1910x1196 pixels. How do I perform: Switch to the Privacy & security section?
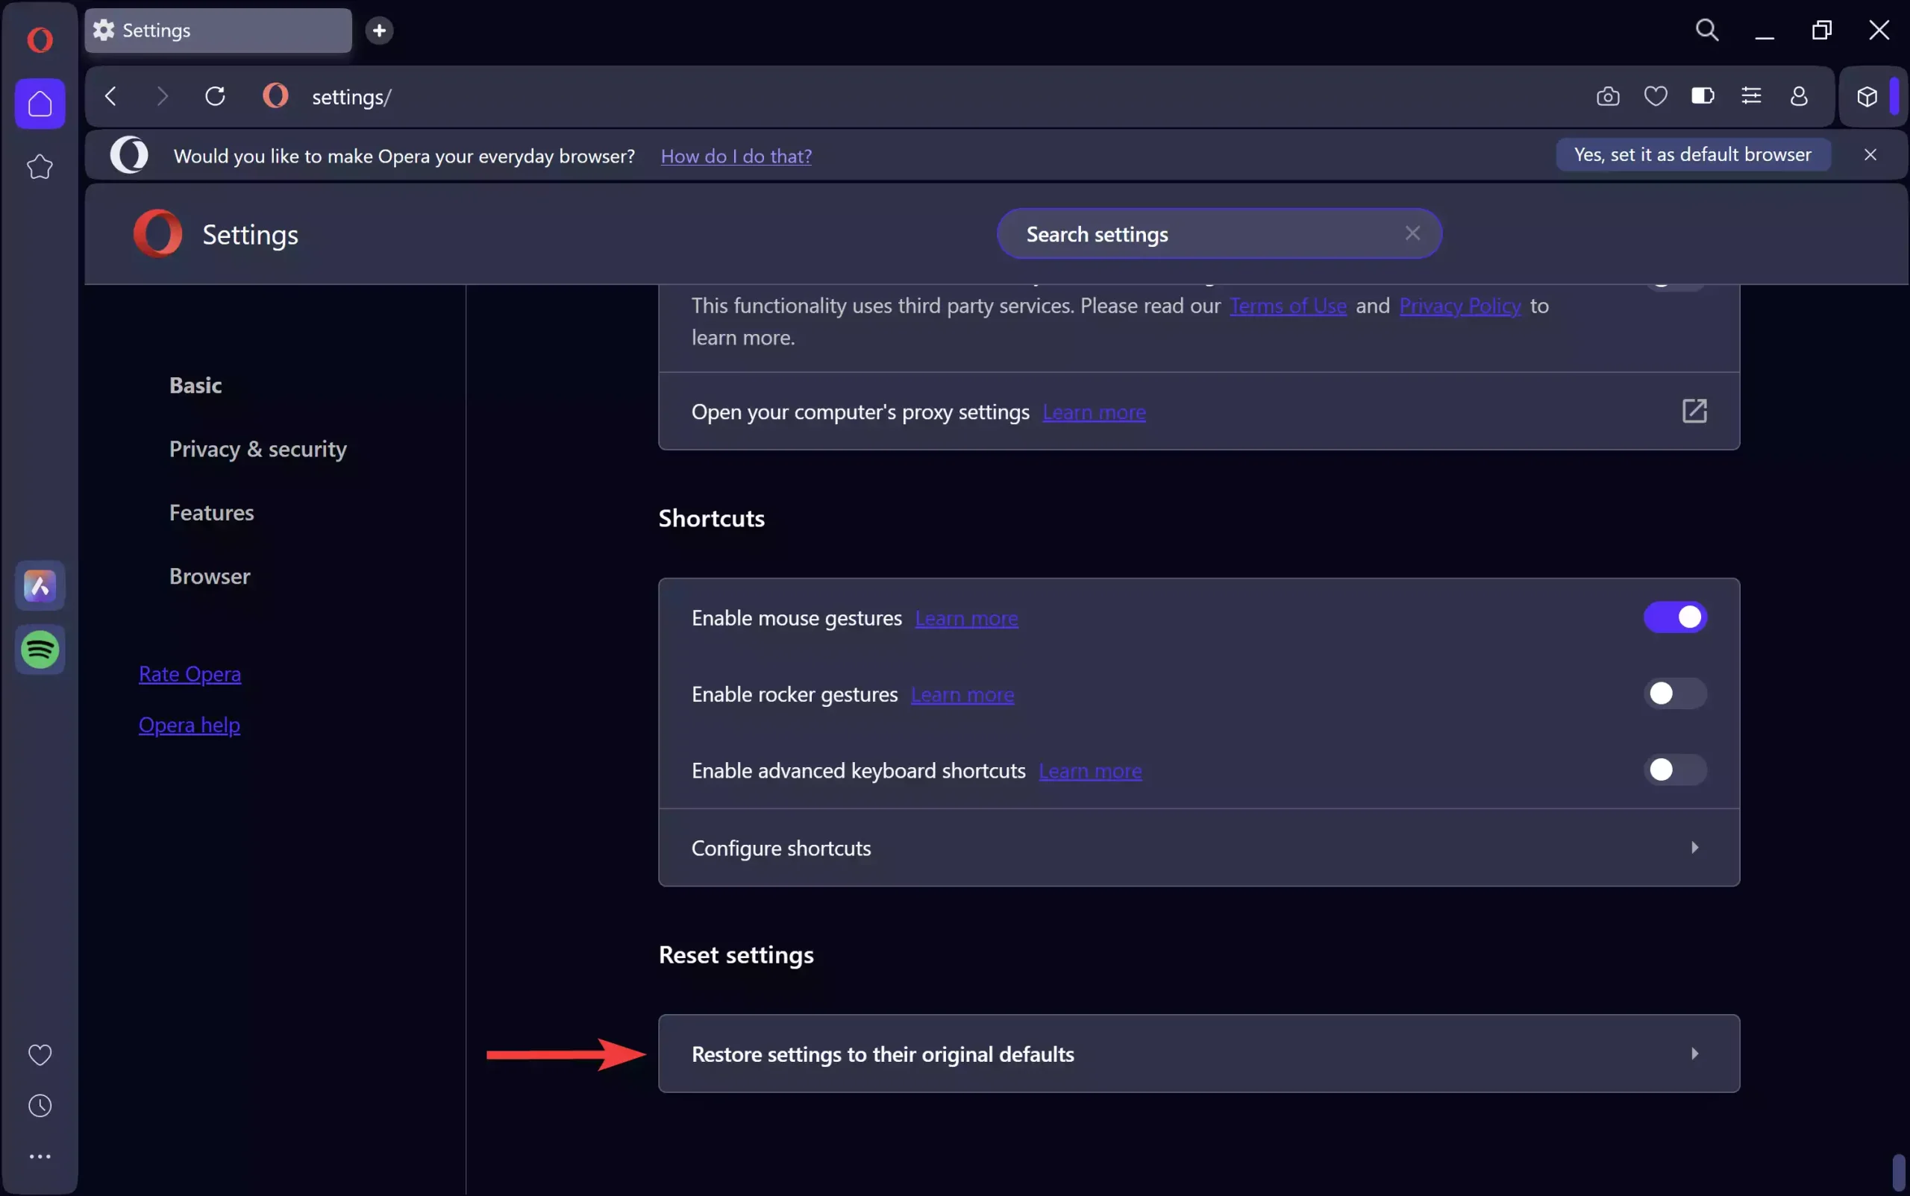point(257,449)
